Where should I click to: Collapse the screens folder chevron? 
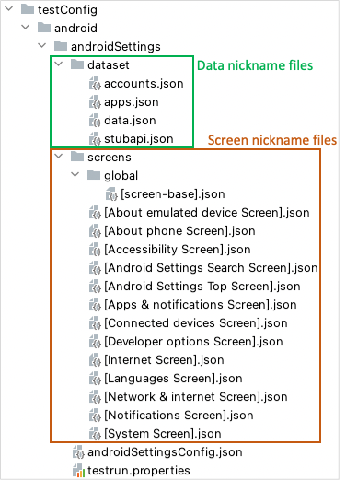(x=59, y=157)
